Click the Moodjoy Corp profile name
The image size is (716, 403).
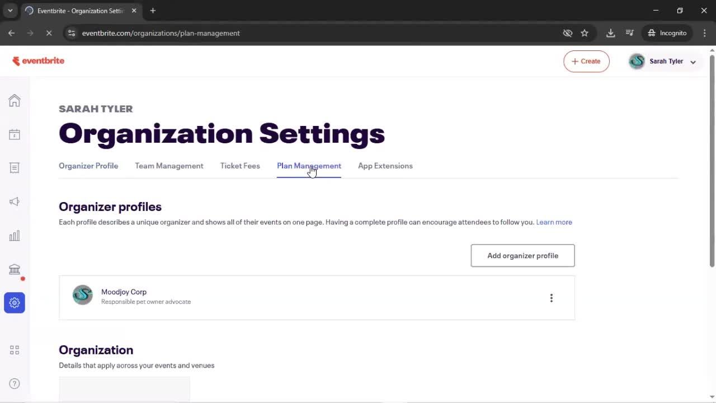click(x=124, y=292)
